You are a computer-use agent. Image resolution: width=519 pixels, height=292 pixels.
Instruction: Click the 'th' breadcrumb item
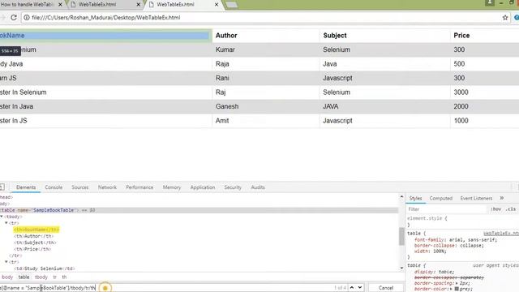(64, 277)
